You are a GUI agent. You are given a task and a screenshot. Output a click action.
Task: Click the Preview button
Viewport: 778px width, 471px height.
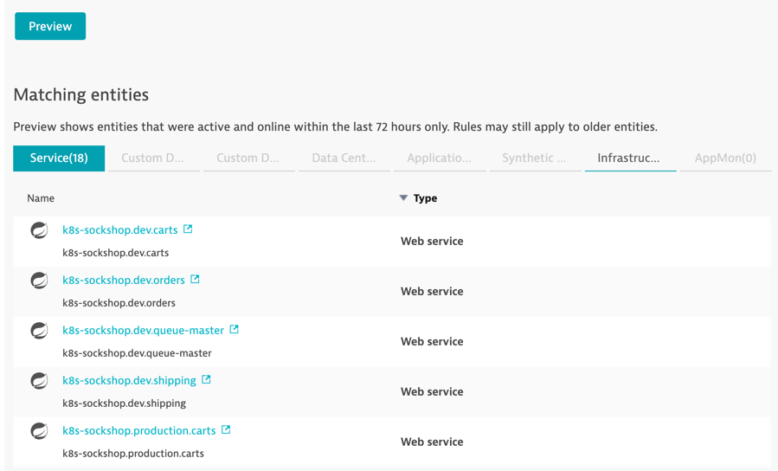pyautogui.click(x=50, y=26)
